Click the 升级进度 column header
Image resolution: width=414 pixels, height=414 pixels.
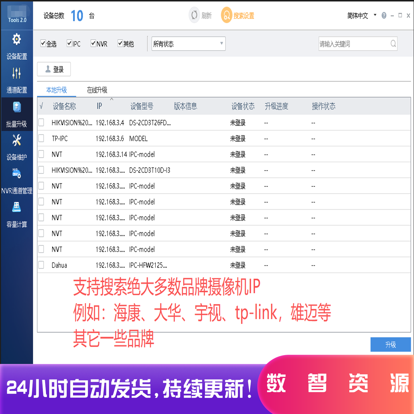pos(277,106)
